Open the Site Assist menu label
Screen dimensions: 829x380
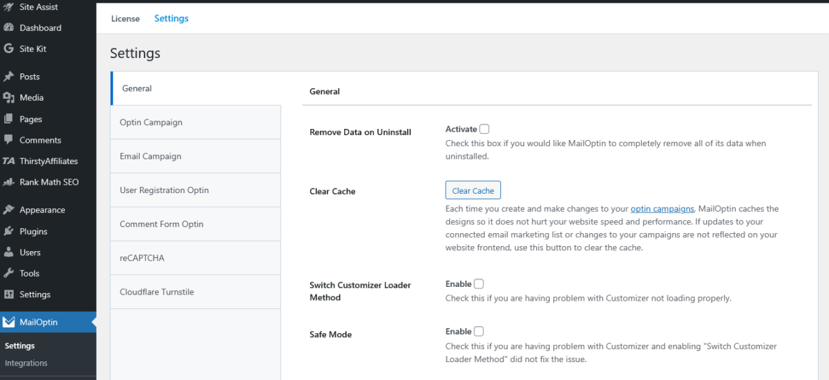coord(39,7)
